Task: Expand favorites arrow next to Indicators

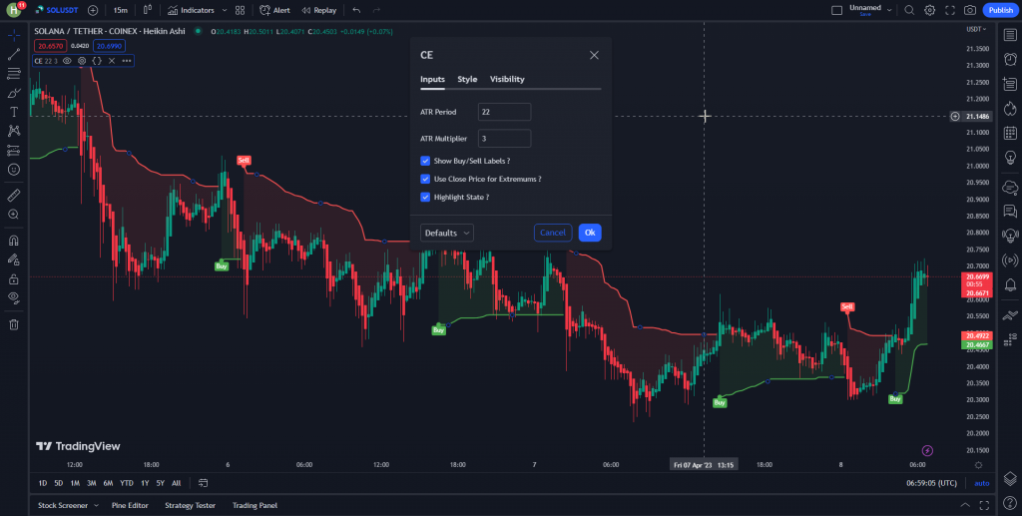Action: (x=225, y=10)
